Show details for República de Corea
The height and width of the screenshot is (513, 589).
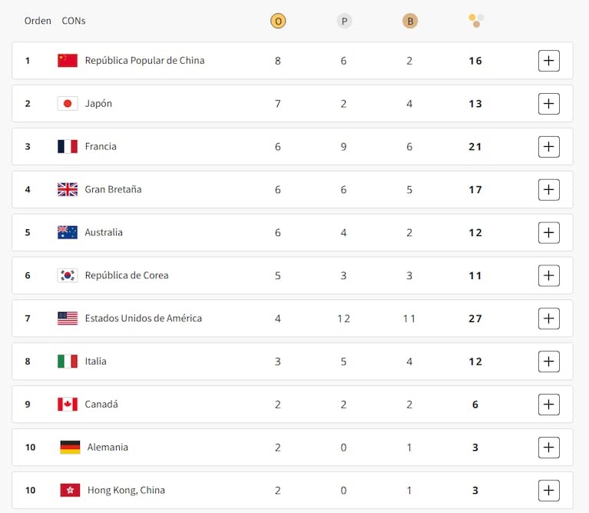(x=548, y=275)
